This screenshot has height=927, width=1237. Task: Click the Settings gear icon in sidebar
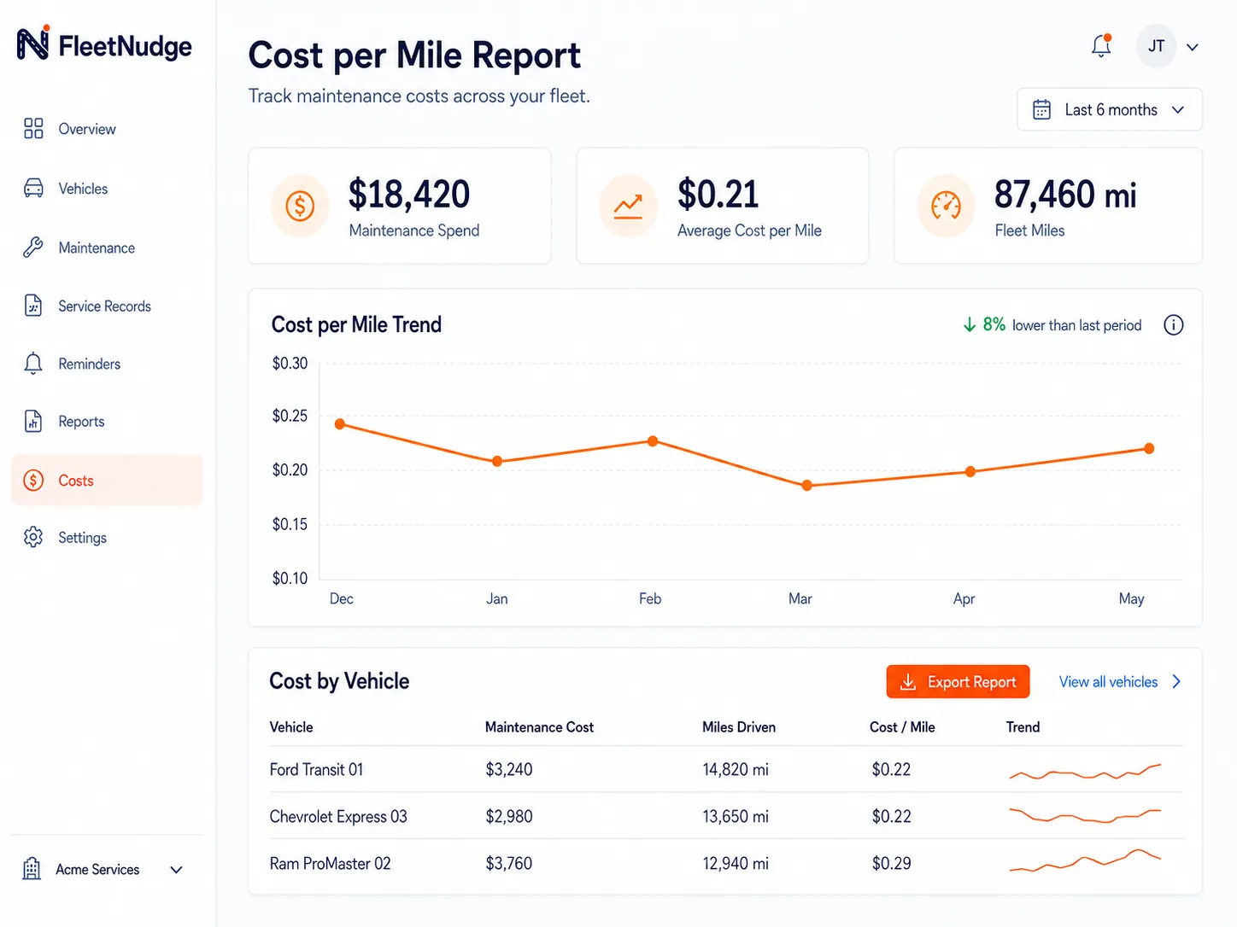[x=33, y=538]
